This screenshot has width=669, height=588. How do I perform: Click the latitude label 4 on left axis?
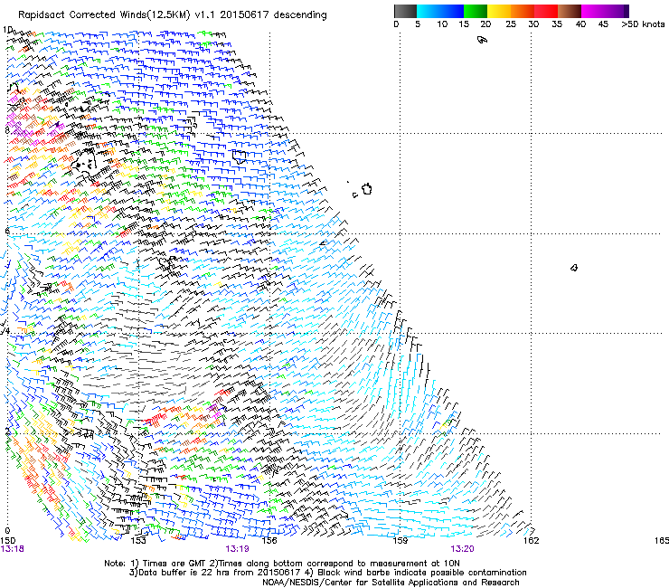coord(6,331)
